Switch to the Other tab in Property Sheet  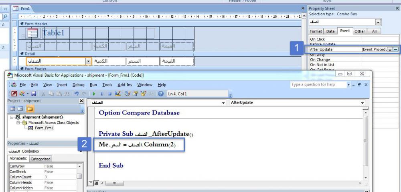360,31
